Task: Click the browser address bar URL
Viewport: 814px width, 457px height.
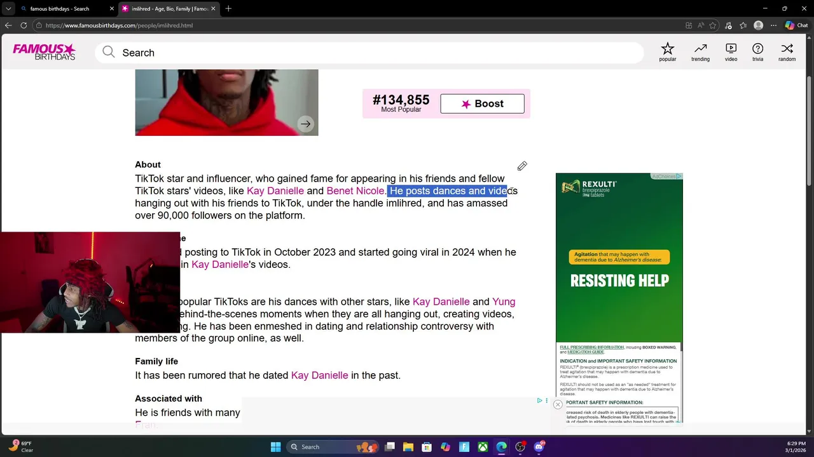Action: pyautogui.click(x=119, y=25)
